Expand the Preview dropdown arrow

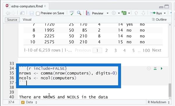coord(107,13)
